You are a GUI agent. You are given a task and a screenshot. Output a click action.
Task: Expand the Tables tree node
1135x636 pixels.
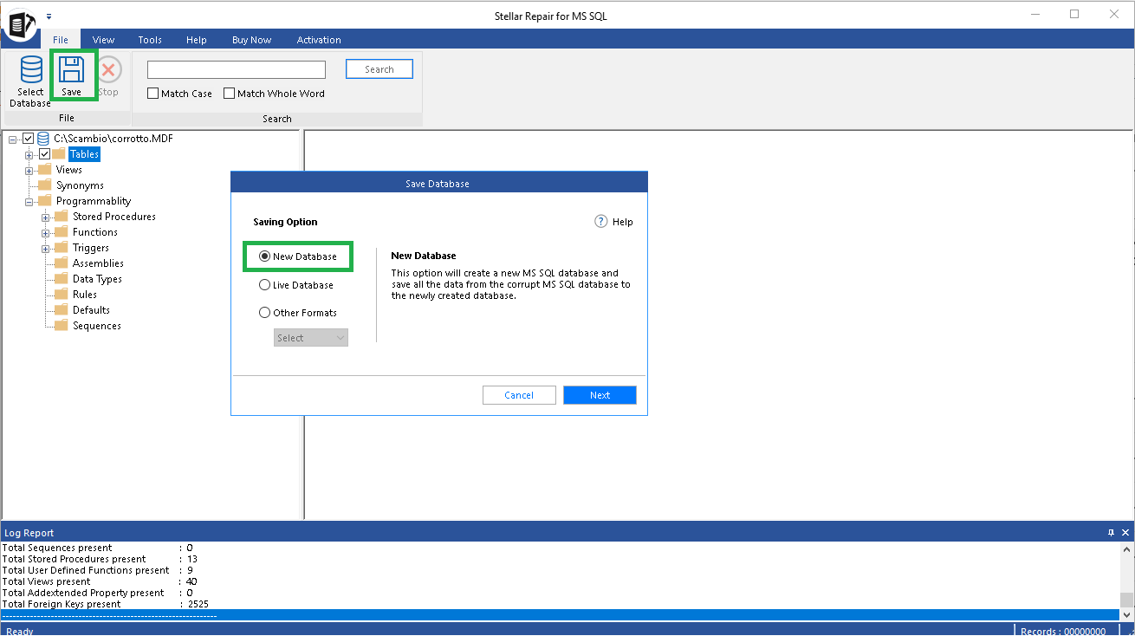coord(29,154)
